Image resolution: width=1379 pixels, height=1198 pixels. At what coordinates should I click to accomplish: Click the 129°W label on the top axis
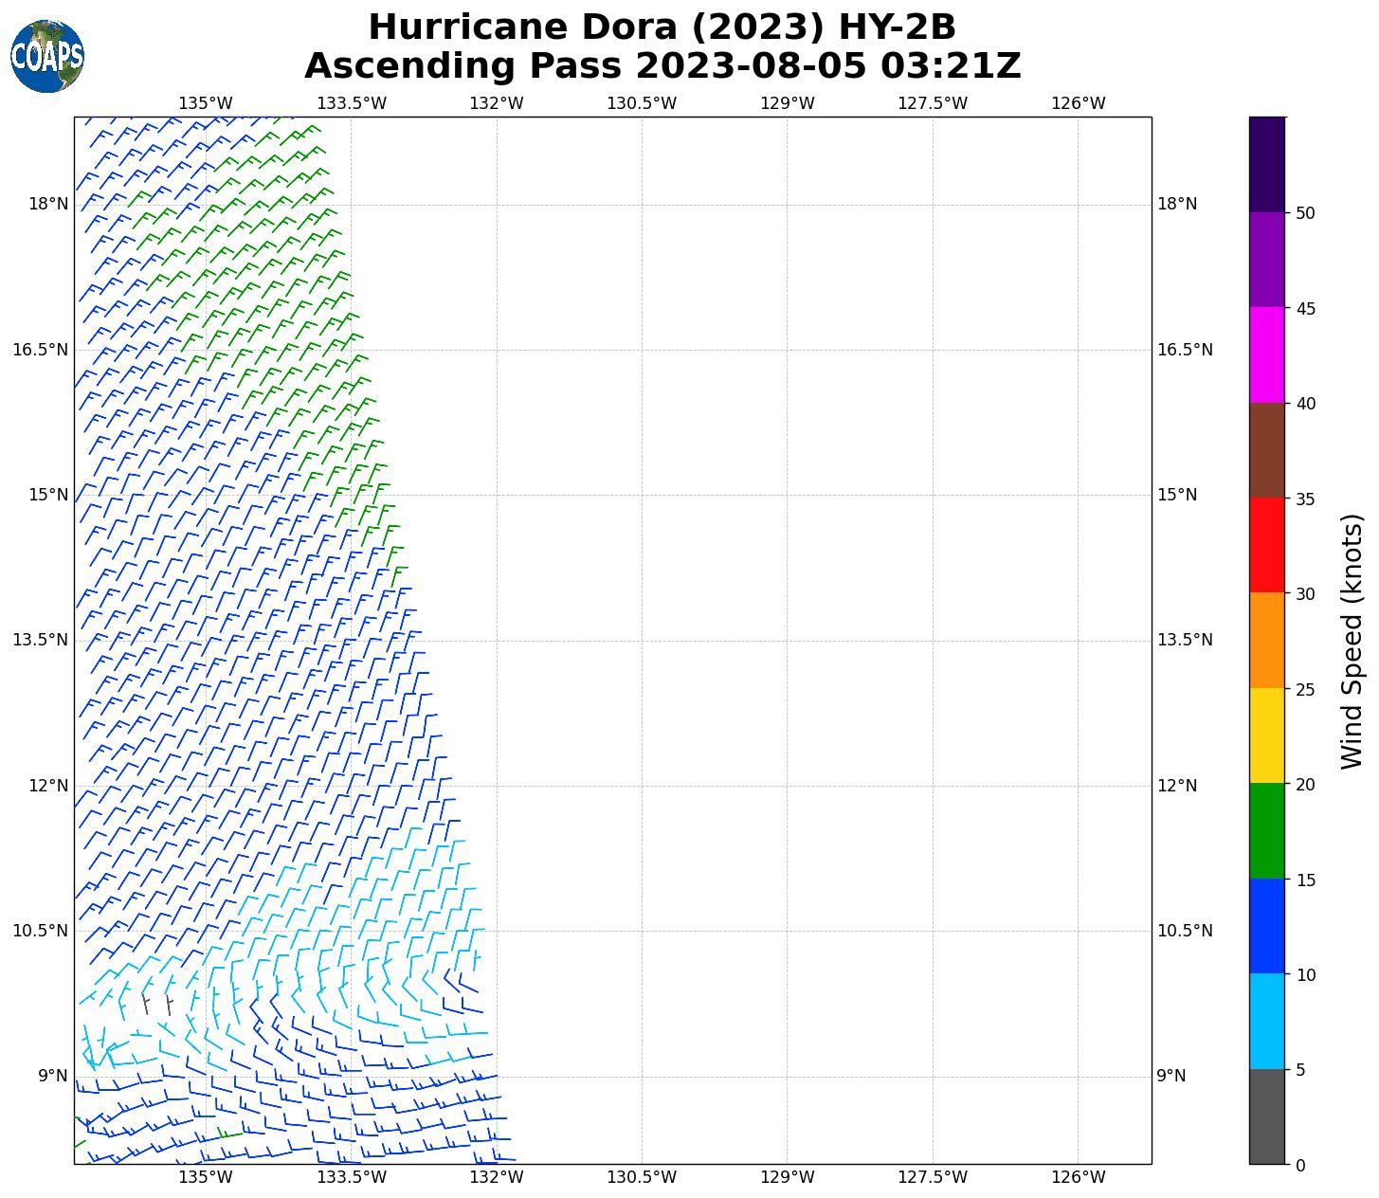(x=787, y=103)
